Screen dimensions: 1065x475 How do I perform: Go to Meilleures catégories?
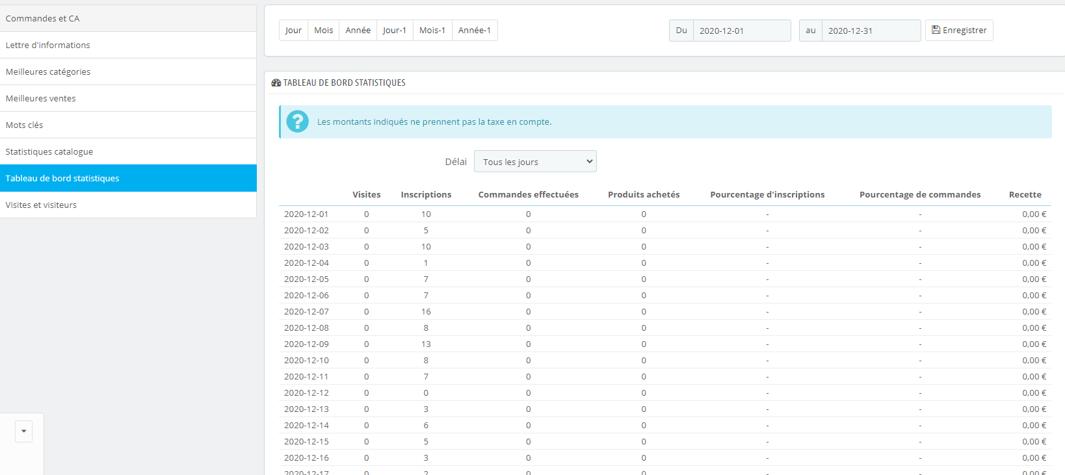pos(128,71)
